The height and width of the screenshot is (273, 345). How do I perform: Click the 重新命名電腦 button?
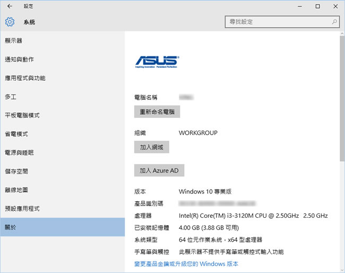pyautogui.click(x=157, y=112)
